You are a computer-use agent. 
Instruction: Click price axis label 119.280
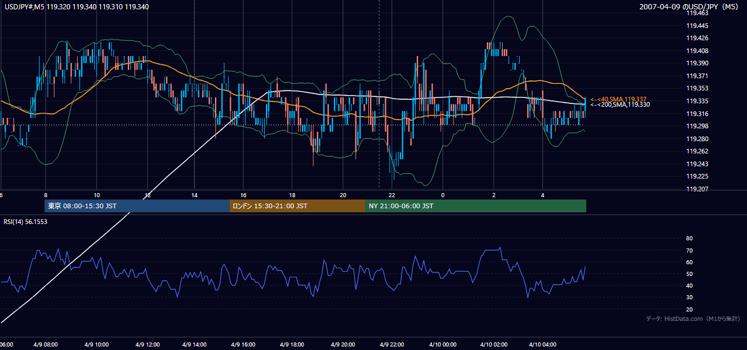pyautogui.click(x=698, y=139)
